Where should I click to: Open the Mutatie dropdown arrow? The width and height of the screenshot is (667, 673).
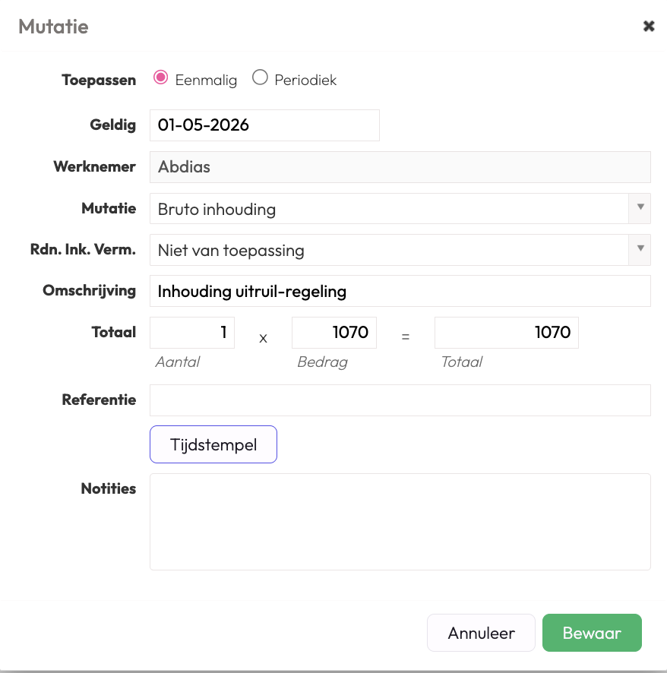click(x=640, y=209)
